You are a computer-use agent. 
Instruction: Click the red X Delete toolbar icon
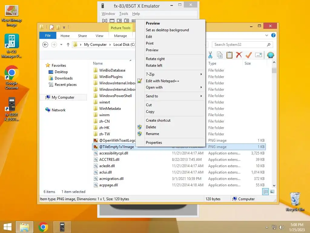239,55
